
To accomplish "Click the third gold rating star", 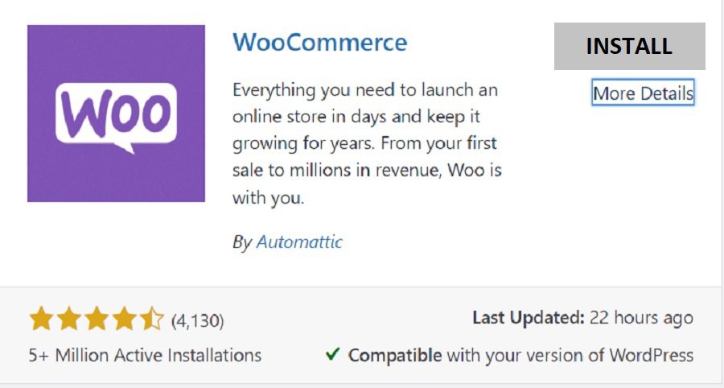I will pos(97,320).
